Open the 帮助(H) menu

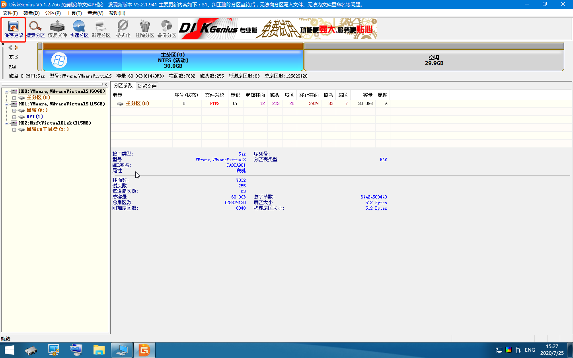117,13
